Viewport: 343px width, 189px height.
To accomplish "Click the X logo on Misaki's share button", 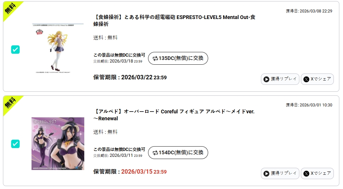I will (306, 79).
